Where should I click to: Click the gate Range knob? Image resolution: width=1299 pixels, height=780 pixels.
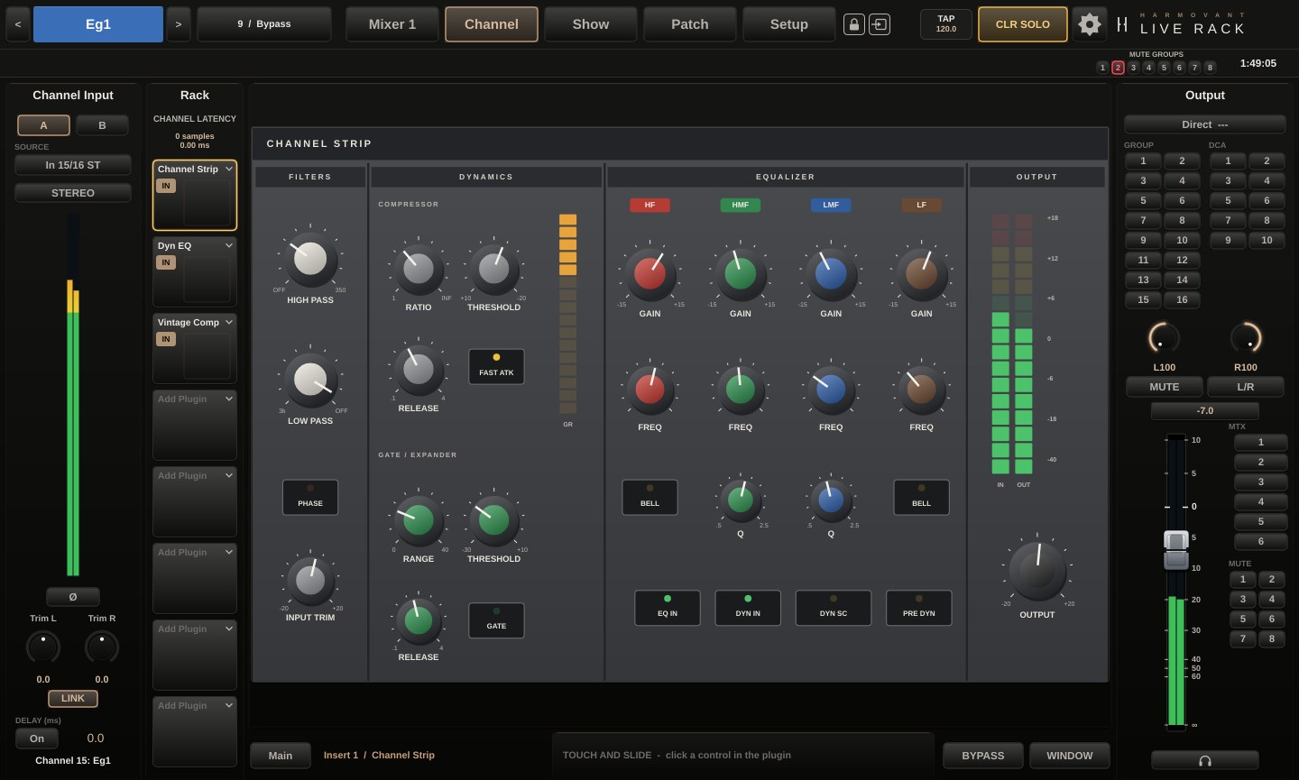pyautogui.click(x=419, y=519)
